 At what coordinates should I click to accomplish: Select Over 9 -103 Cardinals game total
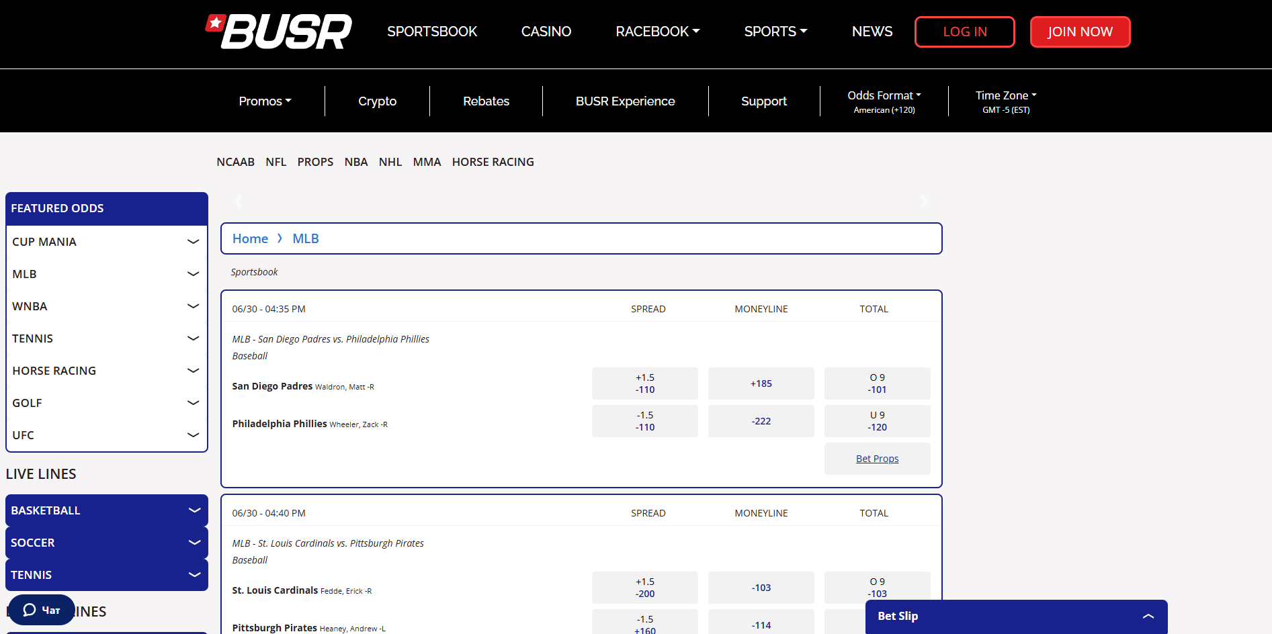[x=878, y=586]
